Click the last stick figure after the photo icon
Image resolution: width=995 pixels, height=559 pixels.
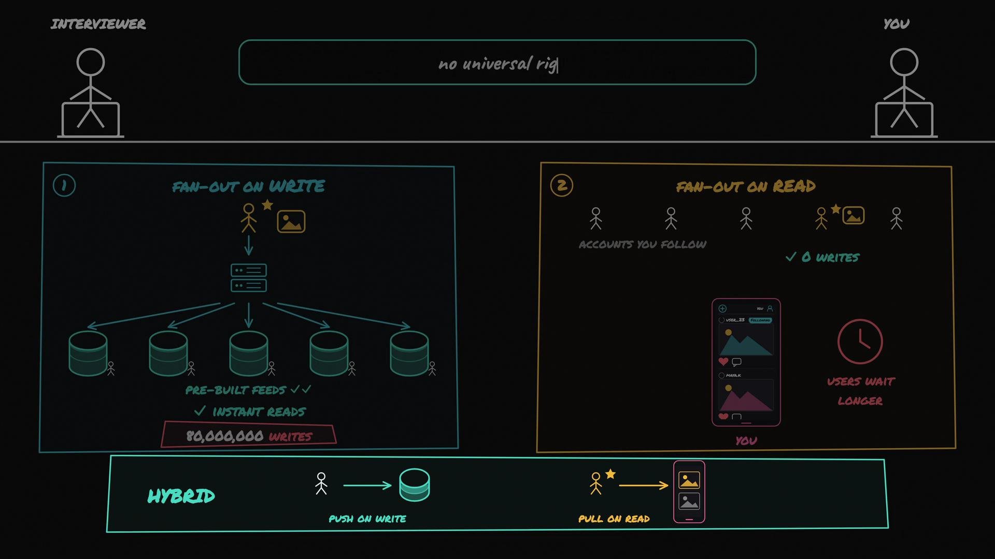[897, 218]
